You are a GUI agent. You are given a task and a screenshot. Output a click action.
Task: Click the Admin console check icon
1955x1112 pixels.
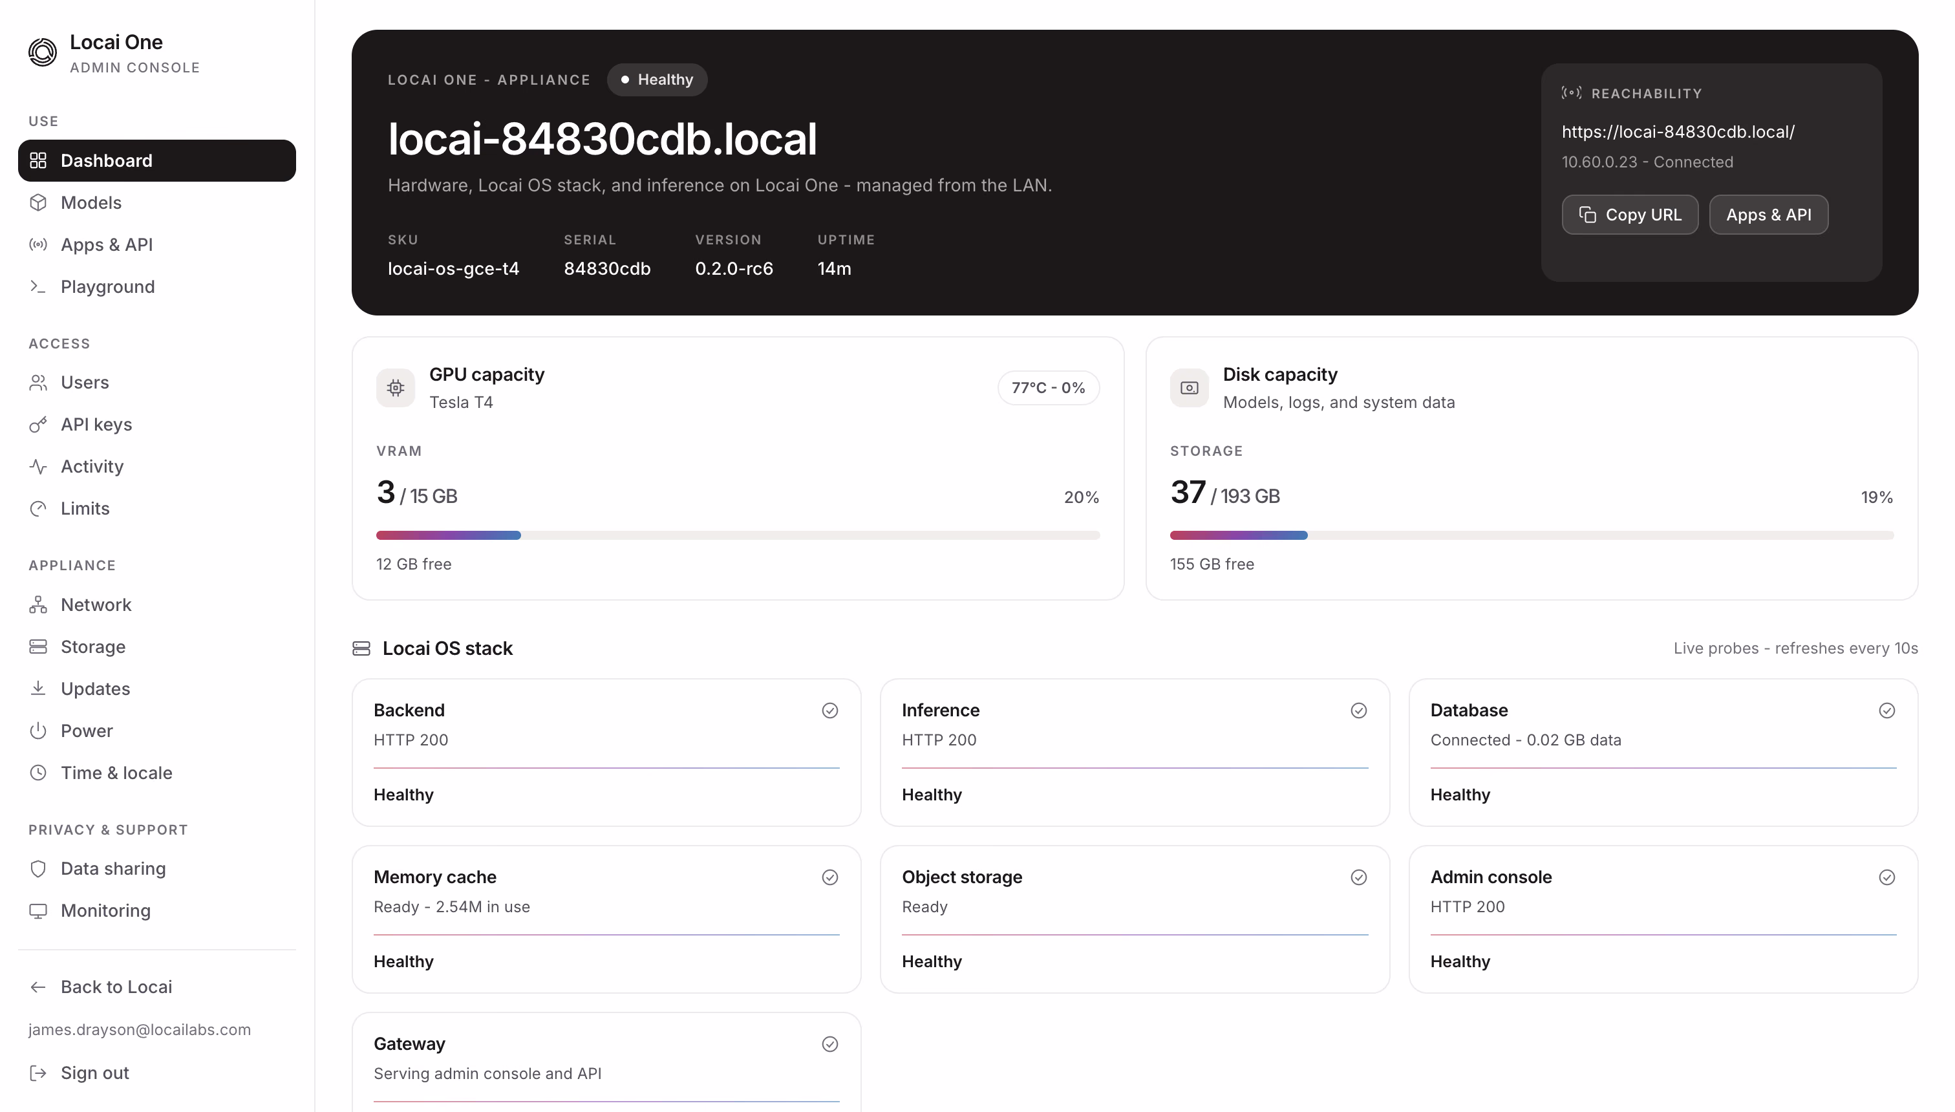[1887, 877]
